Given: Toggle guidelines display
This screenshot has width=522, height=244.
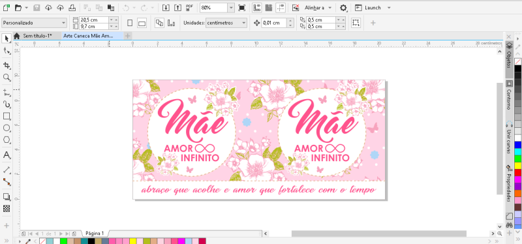Looking at the screenshot, I should point(281,7).
